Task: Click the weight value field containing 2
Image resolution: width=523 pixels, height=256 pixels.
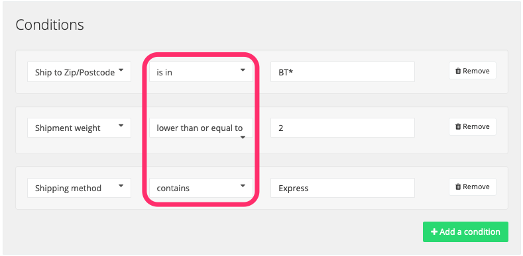Action: pos(343,128)
